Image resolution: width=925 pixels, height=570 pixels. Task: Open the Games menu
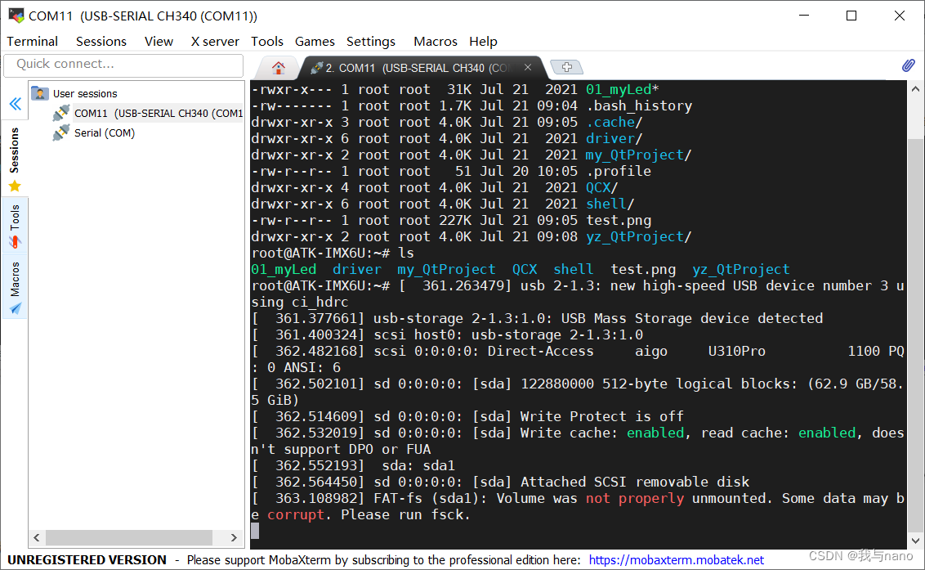[315, 41]
